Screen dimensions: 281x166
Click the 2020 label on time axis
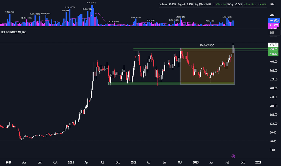(8, 162)
